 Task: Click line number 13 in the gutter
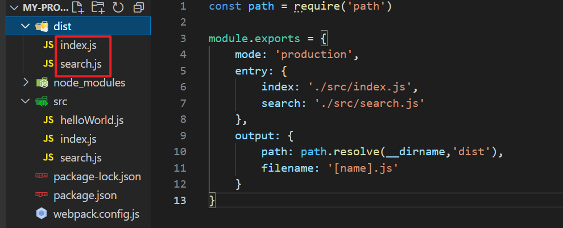[180, 200]
